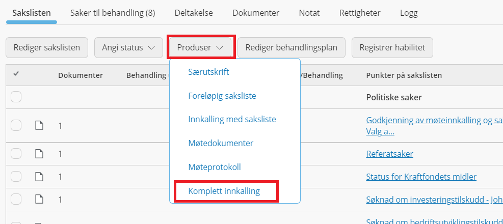Check the Godkjenning av møteinnkalling row checkbox
Viewport: 503px width, 224px height.
[x=16, y=125]
